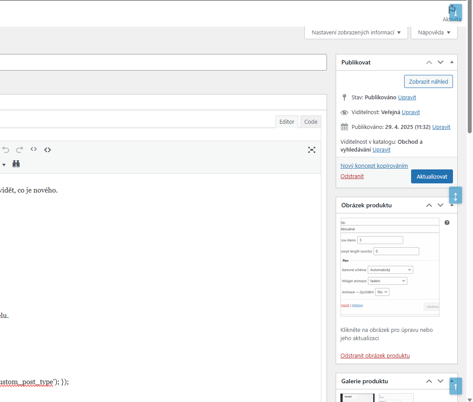Screen dimensions: 473x402
Task: Click the product image thumbnail
Action: [x=390, y=267]
